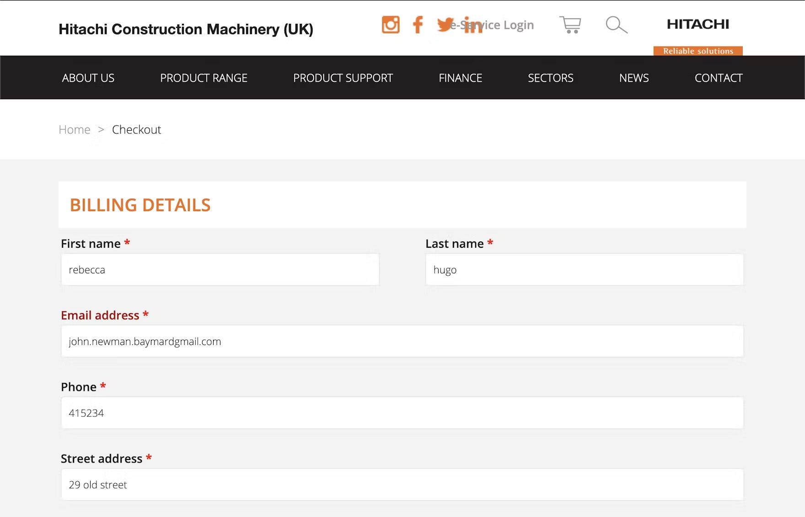Click into the Last name field
This screenshot has width=805, height=517.
(x=584, y=270)
